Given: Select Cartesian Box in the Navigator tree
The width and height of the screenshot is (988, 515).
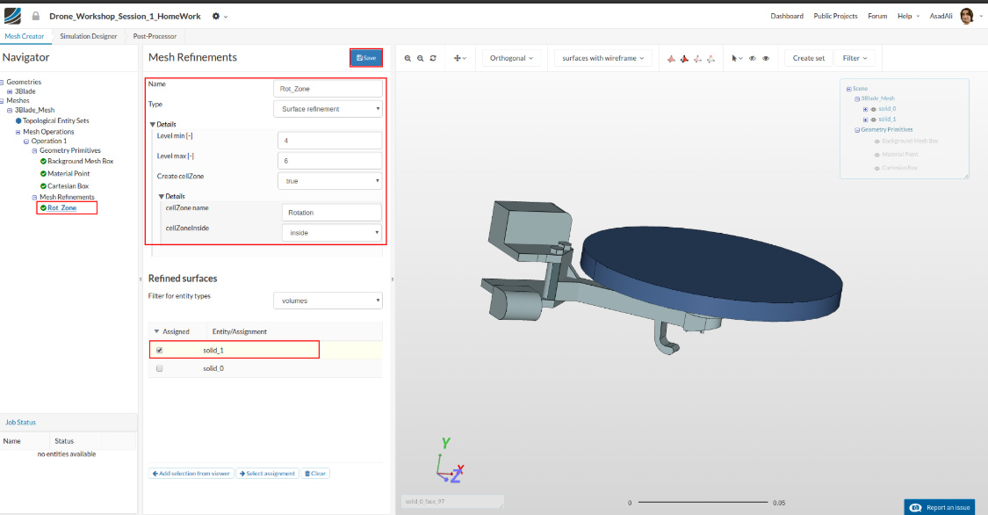Looking at the screenshot, I should 68,185.
